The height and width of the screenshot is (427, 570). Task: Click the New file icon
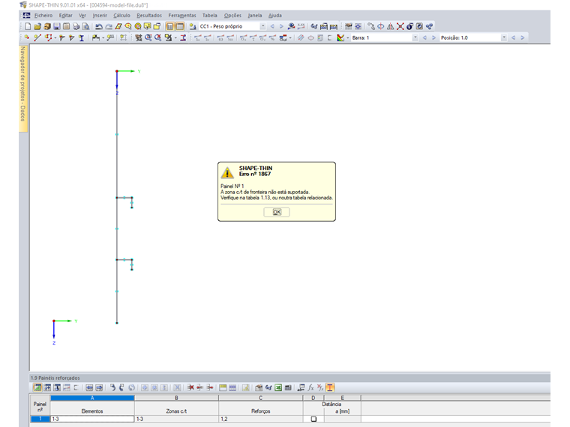[x=28, y=26]
